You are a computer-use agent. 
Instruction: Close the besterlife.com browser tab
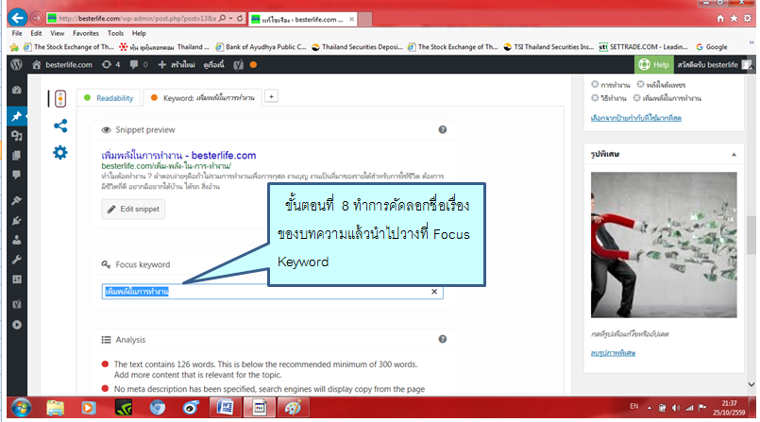click(x=351, y=20)
